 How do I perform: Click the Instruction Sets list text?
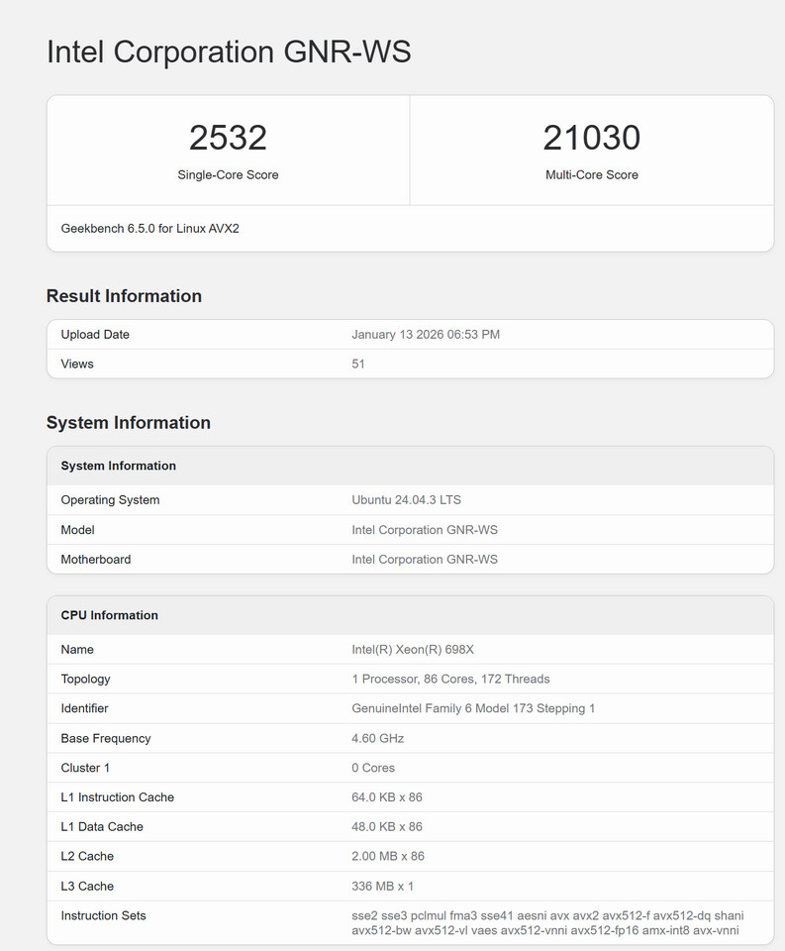[547, 922]
